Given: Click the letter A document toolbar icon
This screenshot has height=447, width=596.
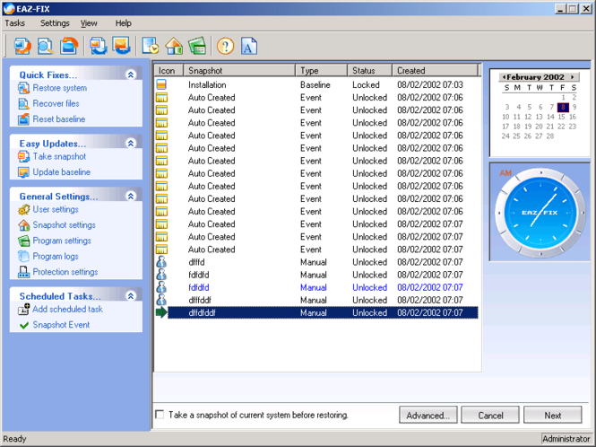Looking at the screenshot, I should point(249,46).
